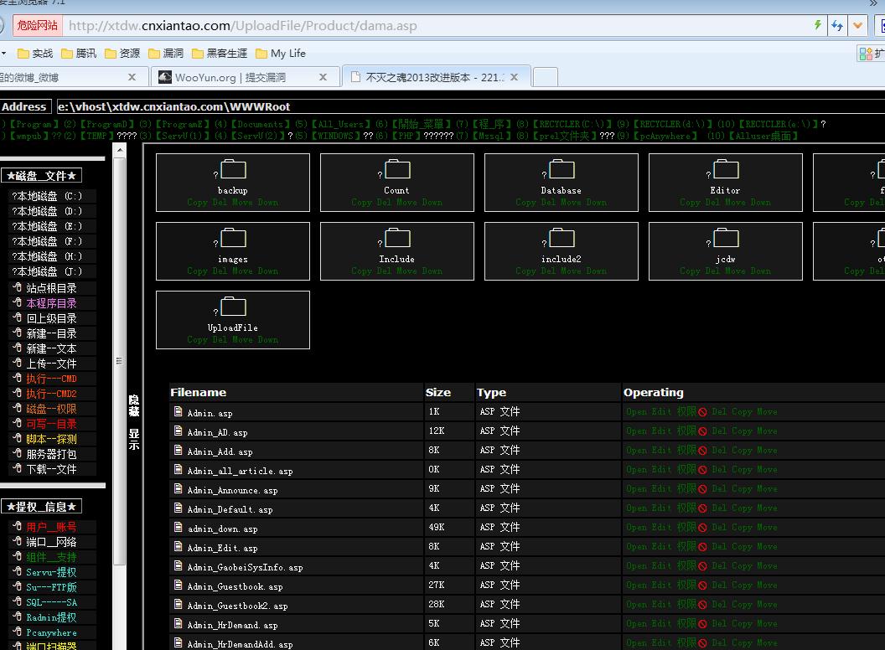885x650 pixels.
Task: Click file icon beside Admin_AD.asp
Action: 179,431
